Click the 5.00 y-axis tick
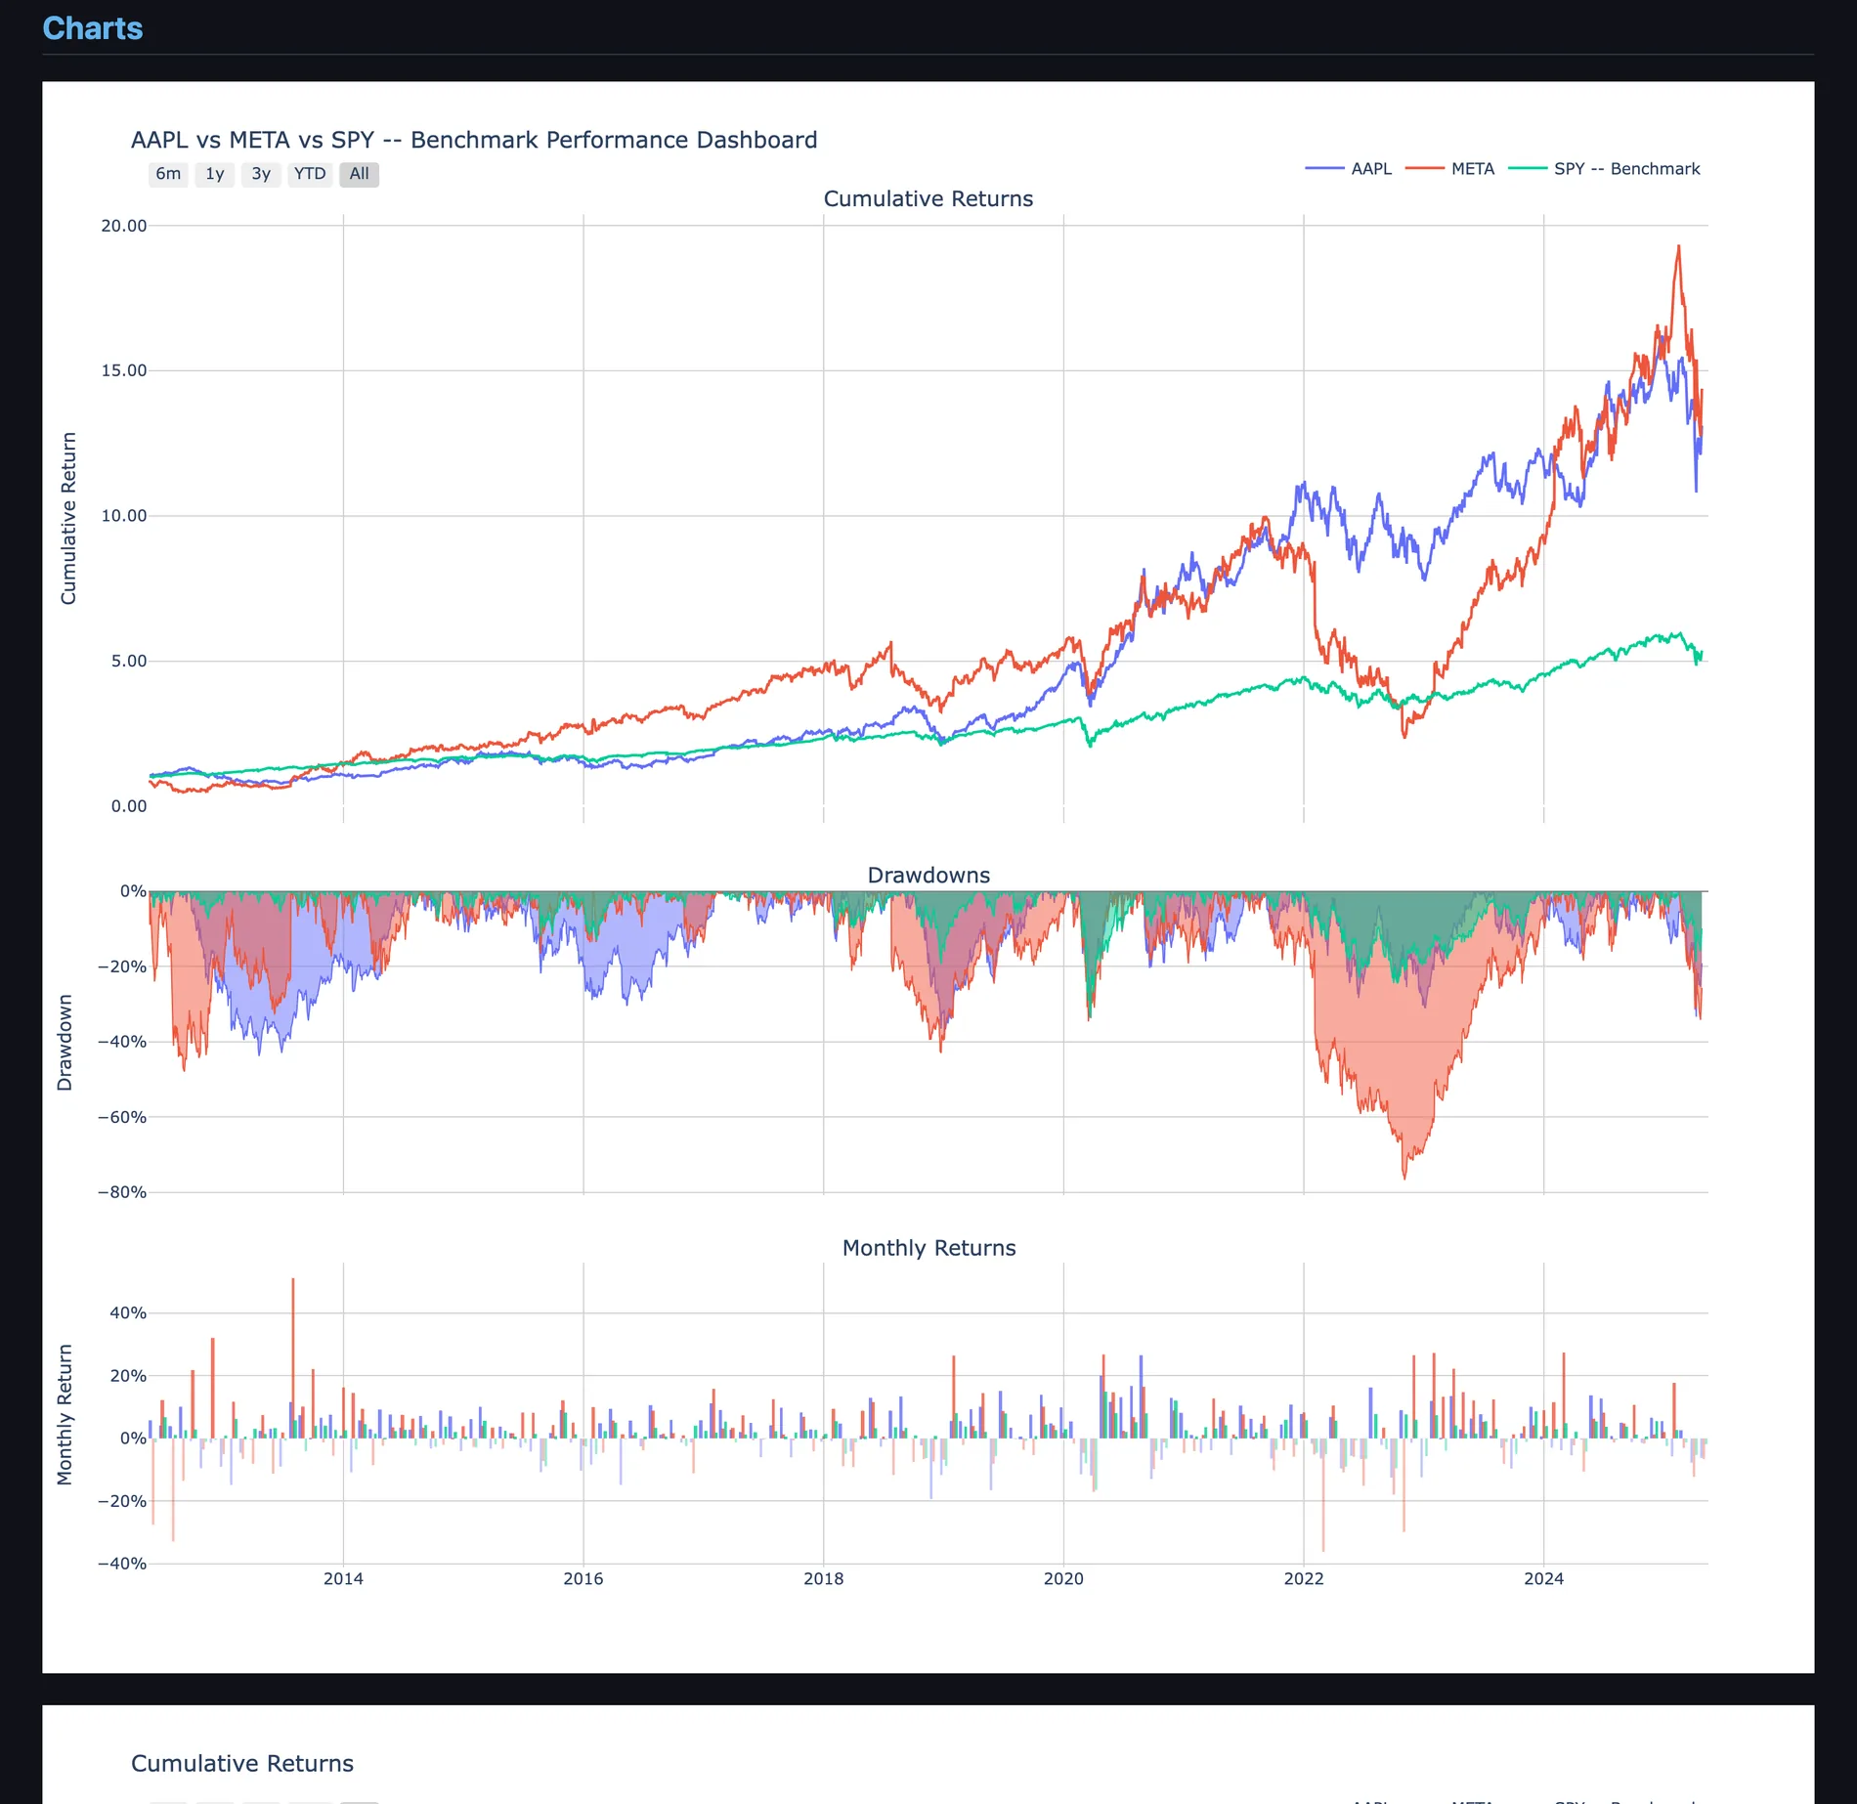Viewport: 1857px width, 1804px height. click(x=128, y=662)
